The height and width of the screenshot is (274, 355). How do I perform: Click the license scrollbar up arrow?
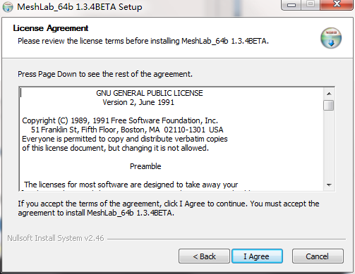329,94
